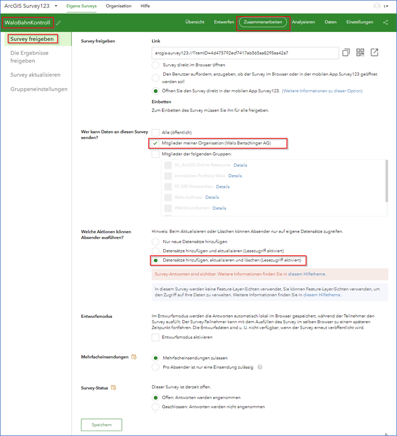
Task: Click into the survey link field
Action: [245, 53]
